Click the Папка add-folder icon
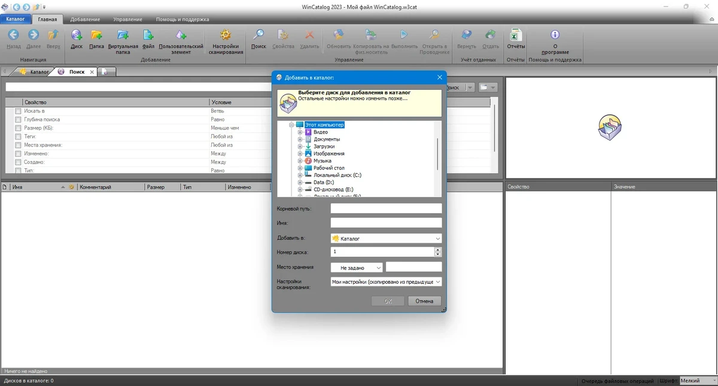Screen dimensions: 718x386 point(96,35)
